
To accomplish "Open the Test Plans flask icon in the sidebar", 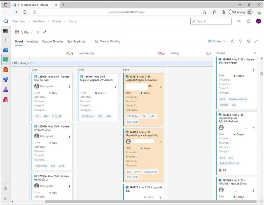I will click(x=6, y=89).
